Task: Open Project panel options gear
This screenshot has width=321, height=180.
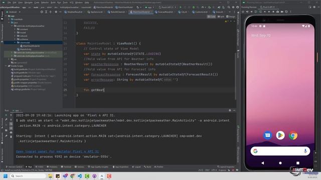Action: coord(56,12)
